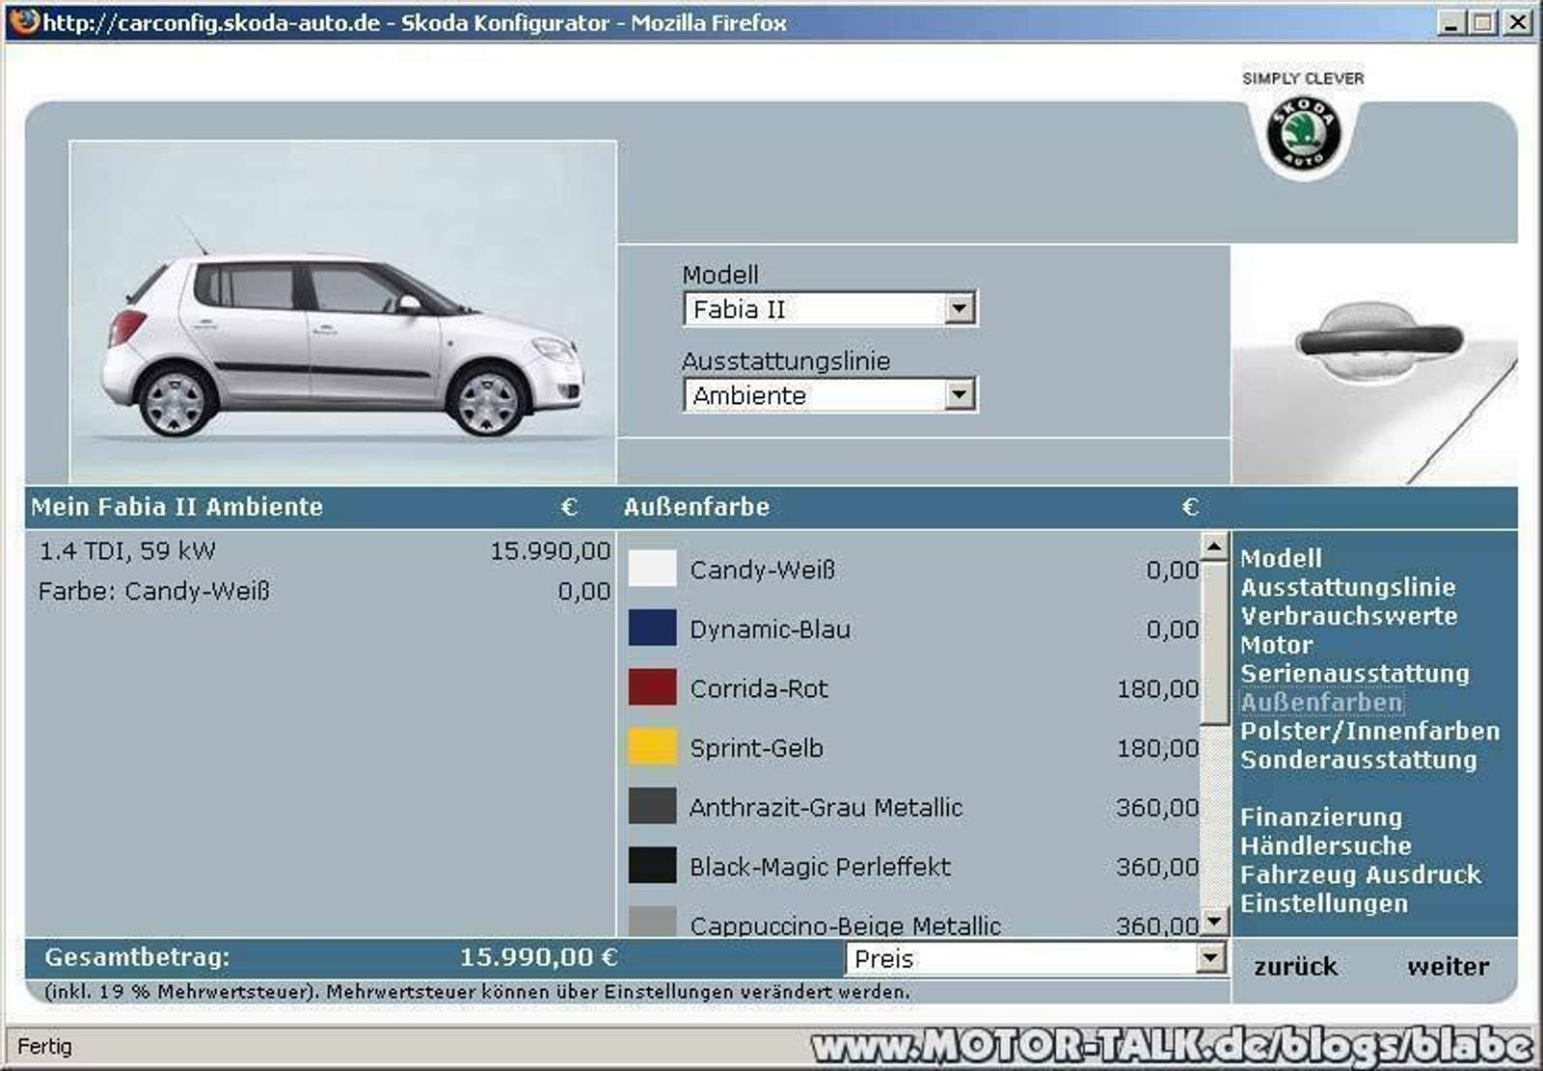Viewport: 1543px width, 1071px height.
Task: Go to the Motor section
Action: [1276, 645]
